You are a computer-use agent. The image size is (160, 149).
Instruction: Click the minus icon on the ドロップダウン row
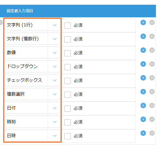152,64
